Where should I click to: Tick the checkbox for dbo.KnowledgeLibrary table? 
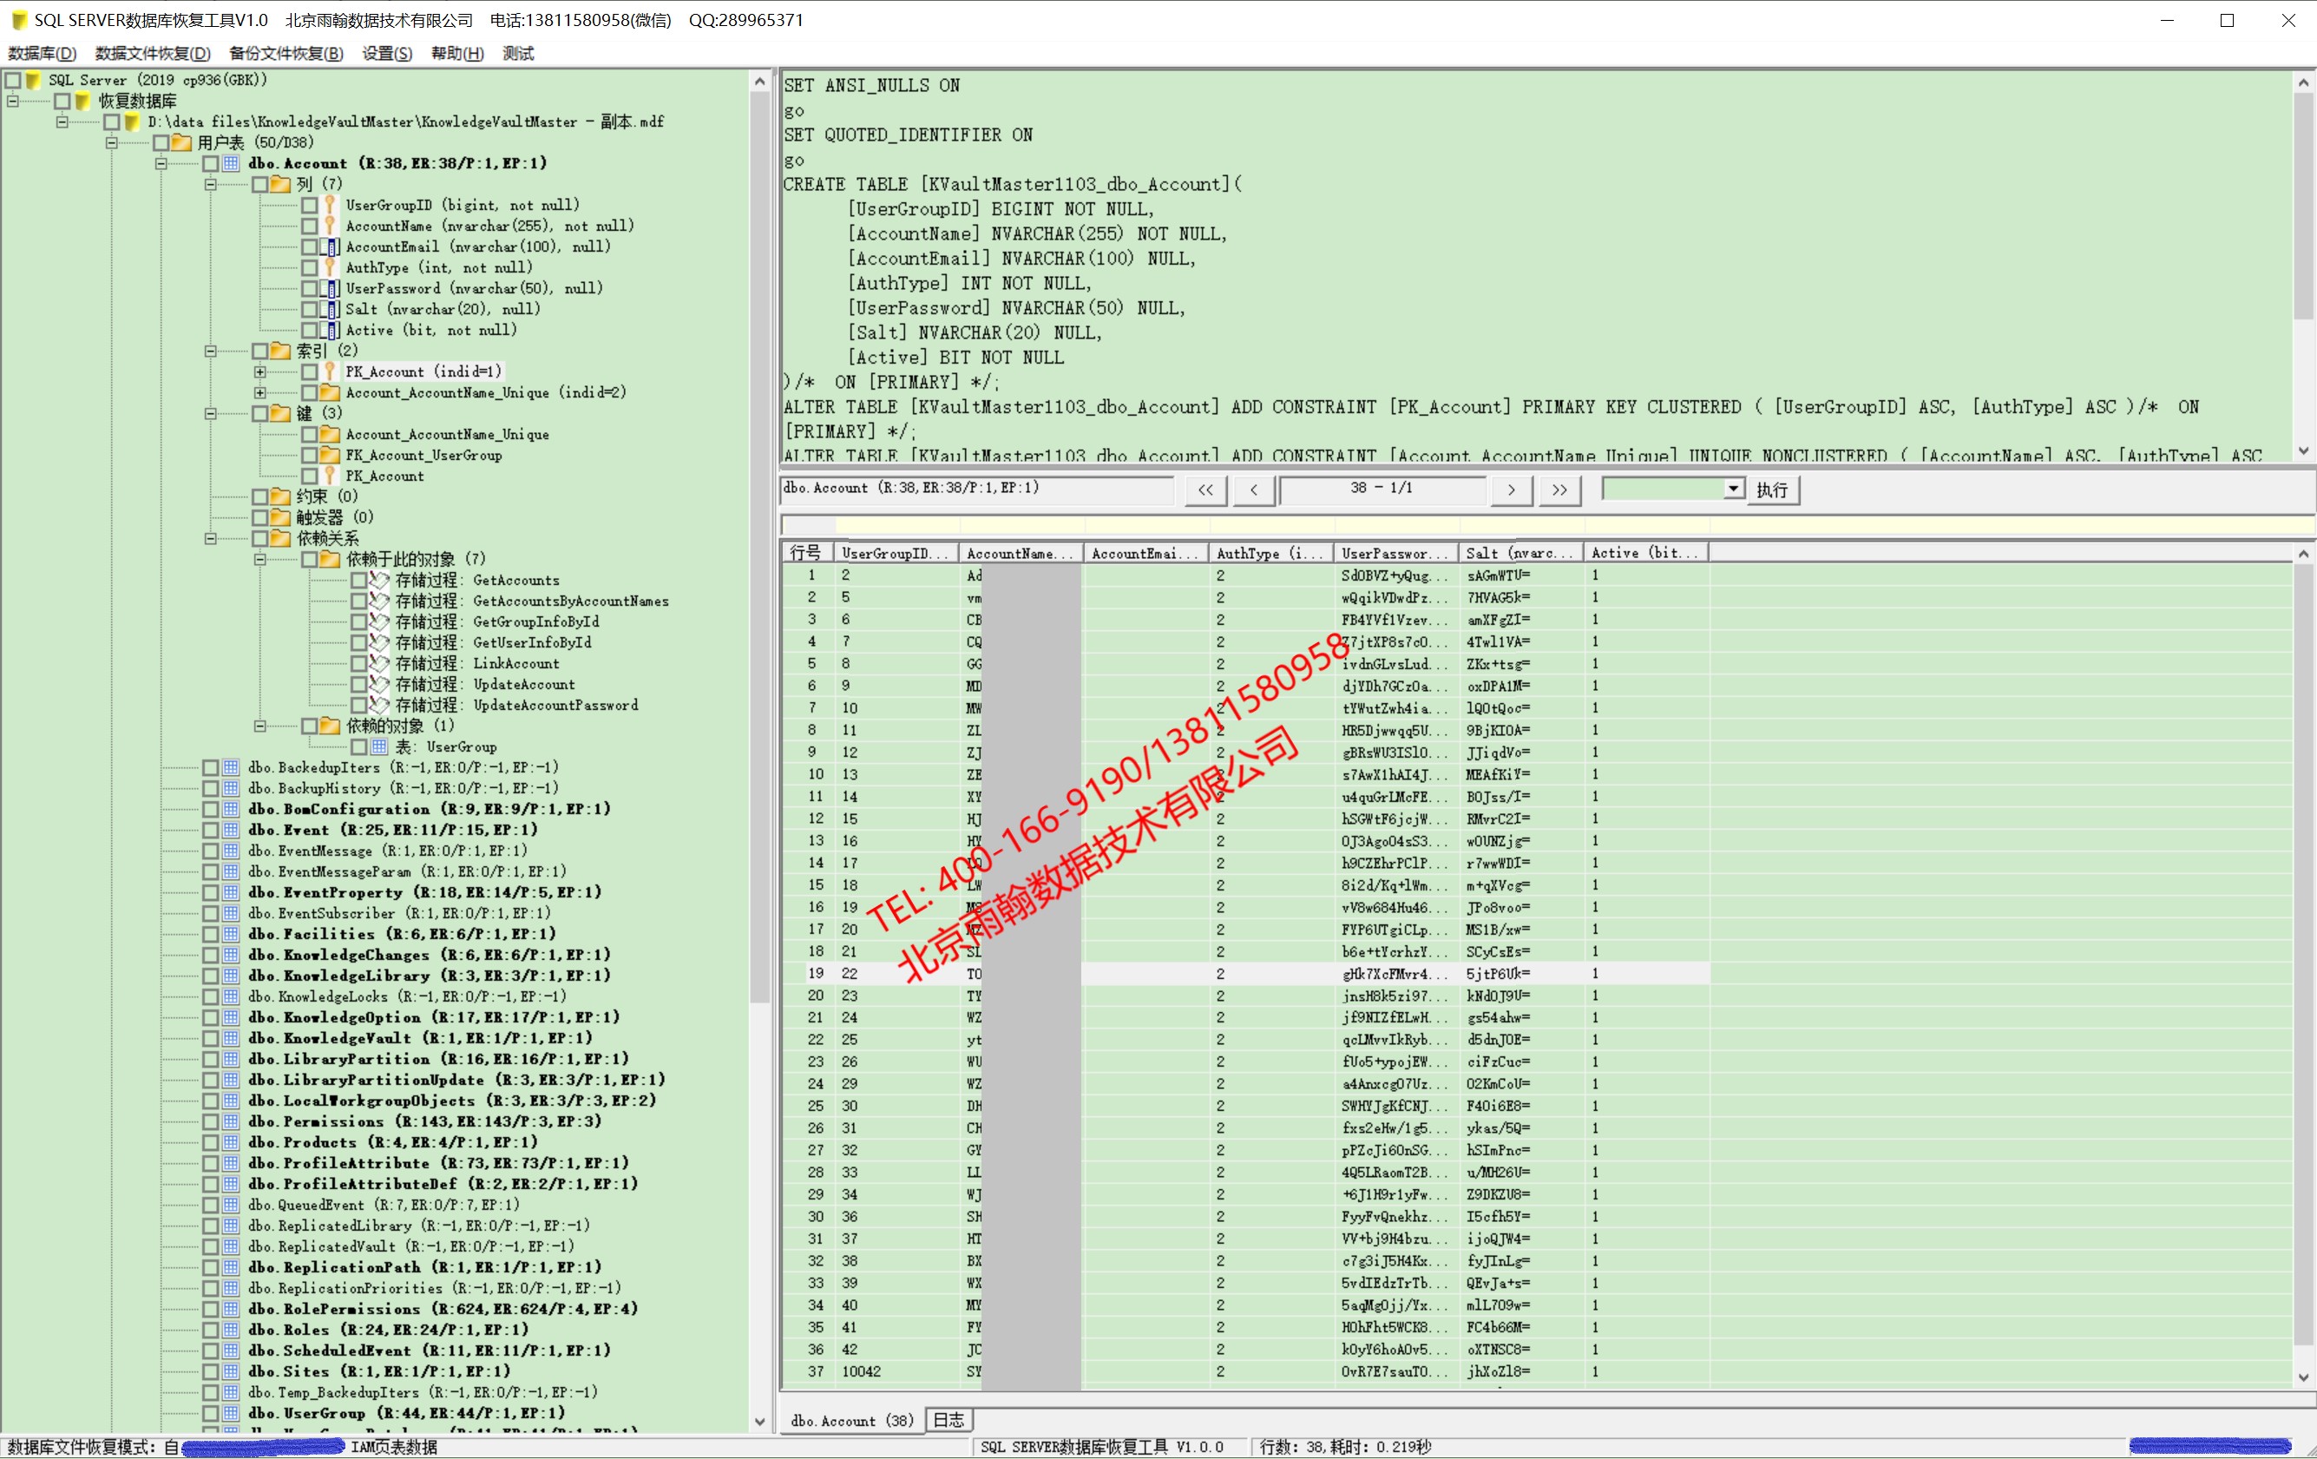click(x=211, y=976)
